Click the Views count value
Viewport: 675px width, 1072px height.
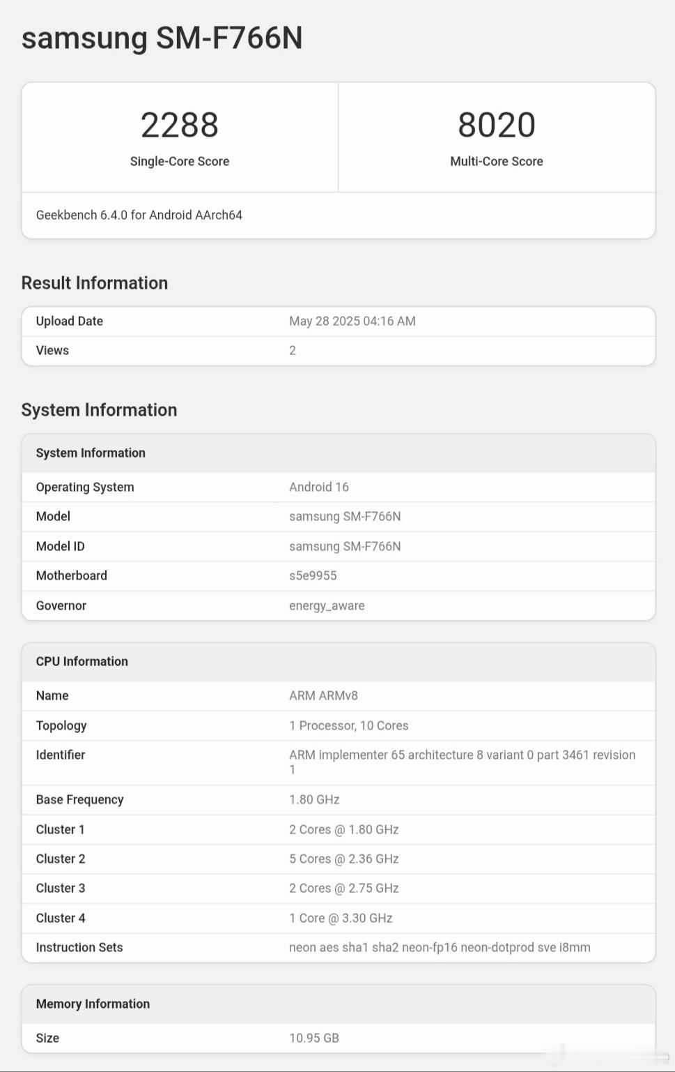coord(293,350)
